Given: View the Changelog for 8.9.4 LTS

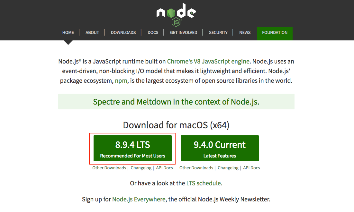Looking at the screenshot, I should (x=141, y=168).
